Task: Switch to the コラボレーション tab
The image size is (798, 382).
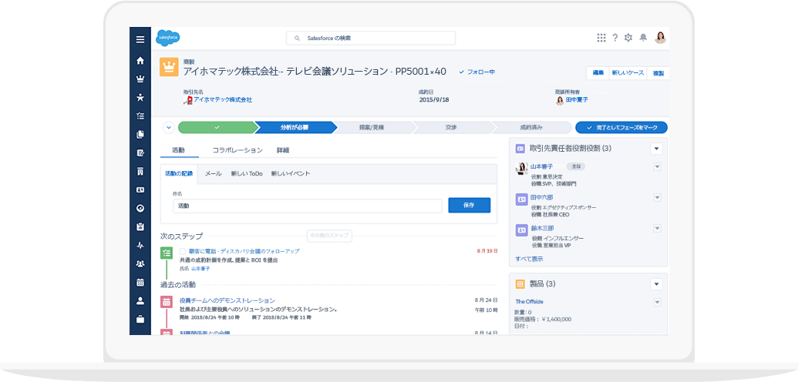Action: point(237,150)
